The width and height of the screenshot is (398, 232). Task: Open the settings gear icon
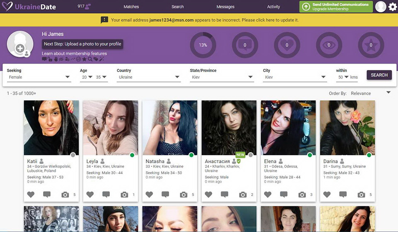point(393,7)
